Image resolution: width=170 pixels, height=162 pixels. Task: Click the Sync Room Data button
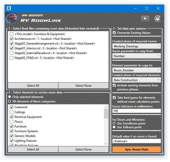point(137,149)
